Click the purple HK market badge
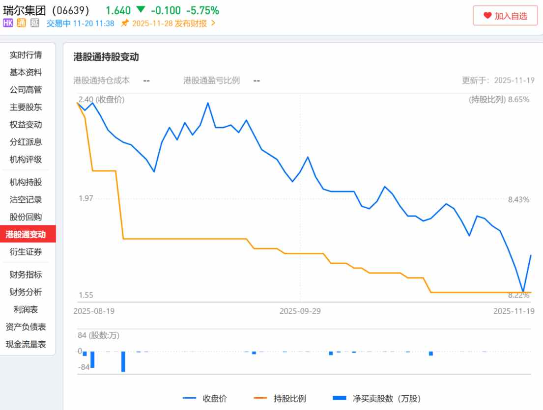The width and height of the screenshot is (543, 410). point(8,23)
